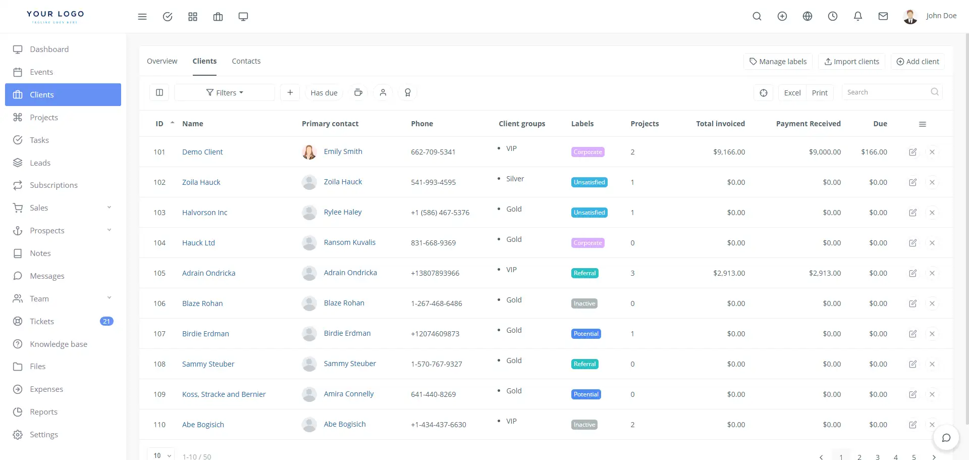Click the Add client button

tap(917, 62)
